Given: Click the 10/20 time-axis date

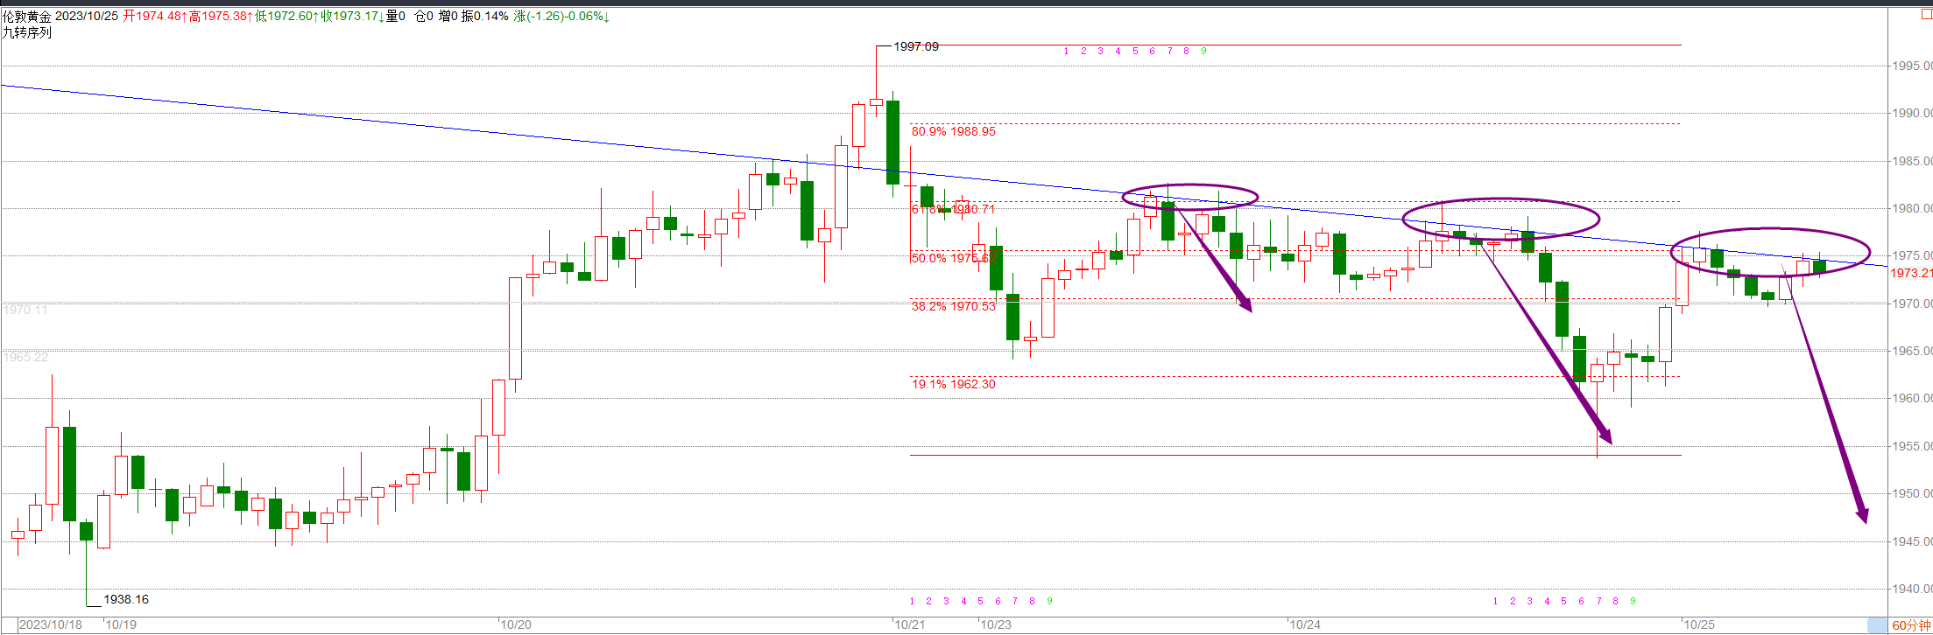Looking at the screenshot, I should click(515, 625).
